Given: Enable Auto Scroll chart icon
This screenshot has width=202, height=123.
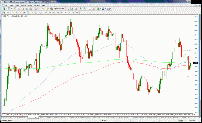Looking at the screenshot, I should [90, 9].
